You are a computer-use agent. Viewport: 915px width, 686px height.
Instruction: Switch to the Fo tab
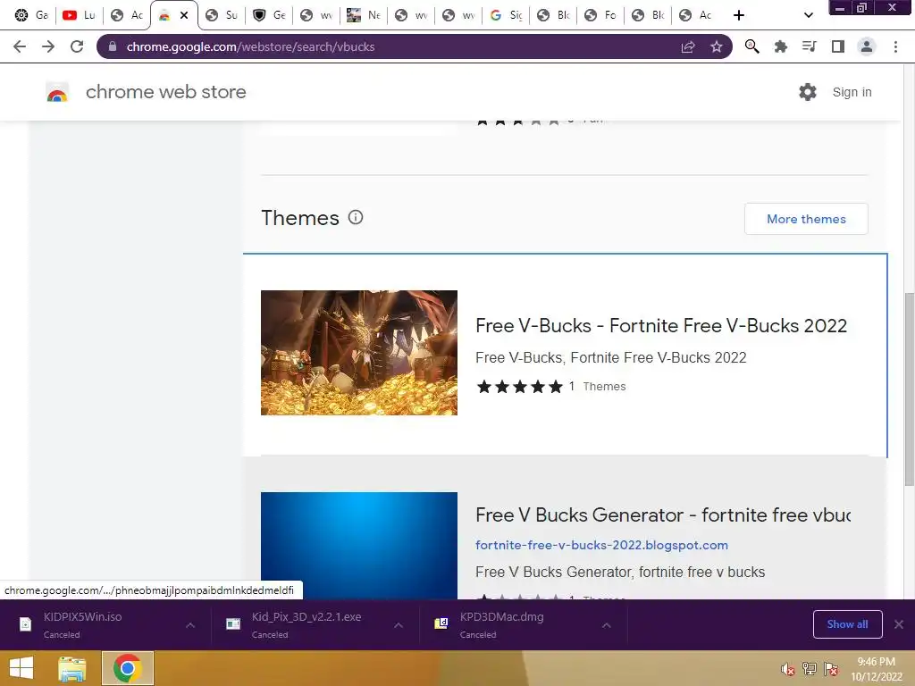[601, 15]
